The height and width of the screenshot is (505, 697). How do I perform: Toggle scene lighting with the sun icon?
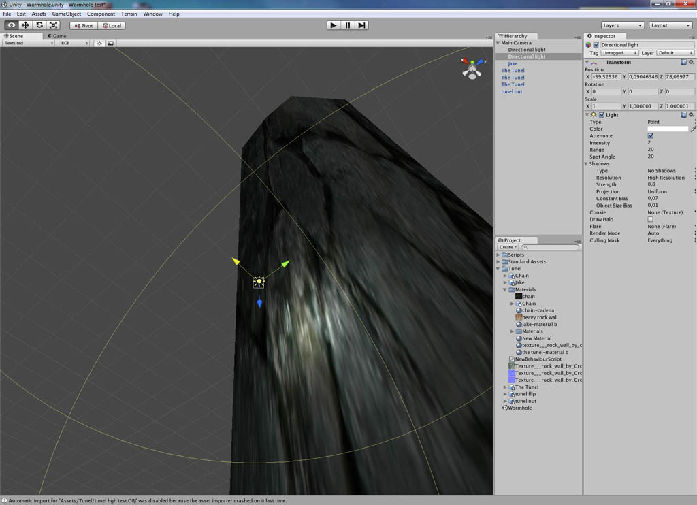click(99, 42)
